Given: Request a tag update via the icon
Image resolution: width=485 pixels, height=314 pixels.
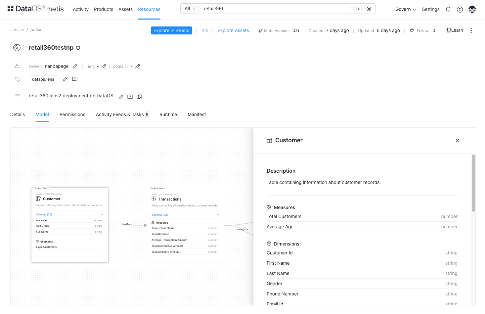Looking at the screenshot, I should pyautogui.click(x=75, y=79).
